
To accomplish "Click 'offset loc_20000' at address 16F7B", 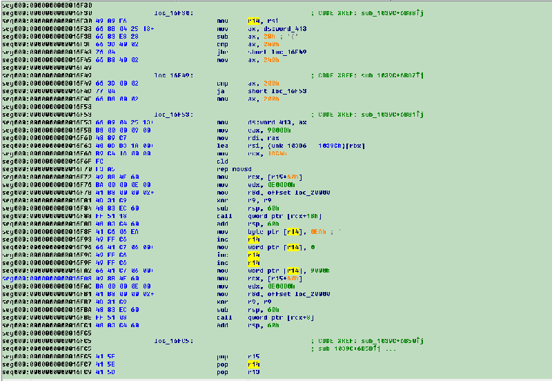I will coord(299,193).
